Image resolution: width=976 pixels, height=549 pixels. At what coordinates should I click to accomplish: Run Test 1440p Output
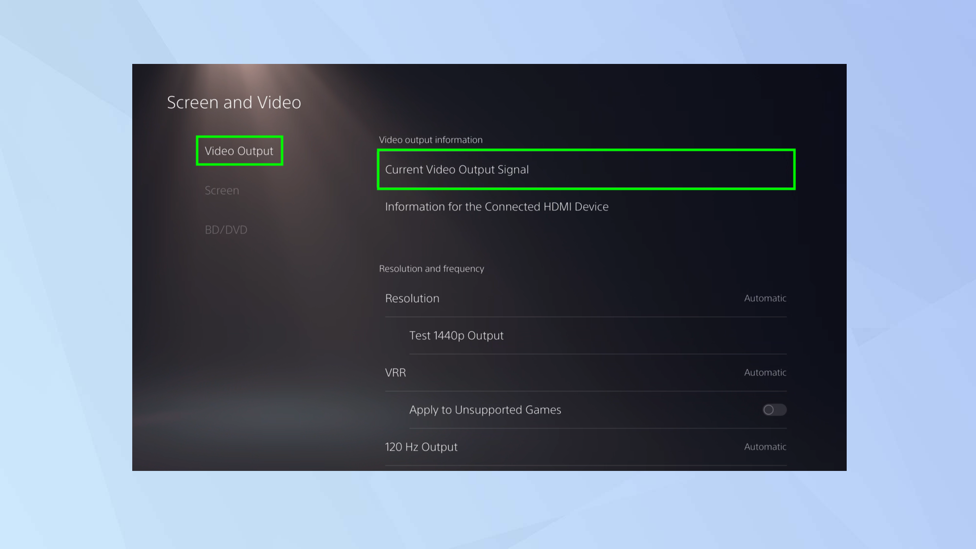pyautogui.click(x=456, y=336)
